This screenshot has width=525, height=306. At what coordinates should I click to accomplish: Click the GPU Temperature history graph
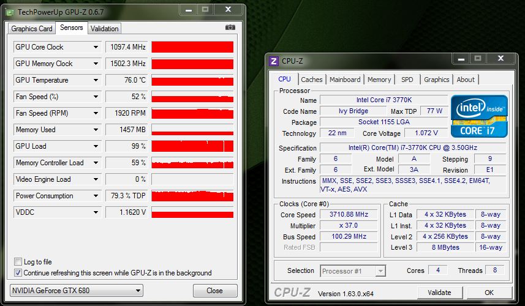[192, 80]
